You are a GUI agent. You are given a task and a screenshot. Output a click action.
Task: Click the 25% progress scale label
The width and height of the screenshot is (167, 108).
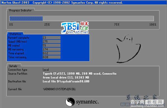coord(47,24)
